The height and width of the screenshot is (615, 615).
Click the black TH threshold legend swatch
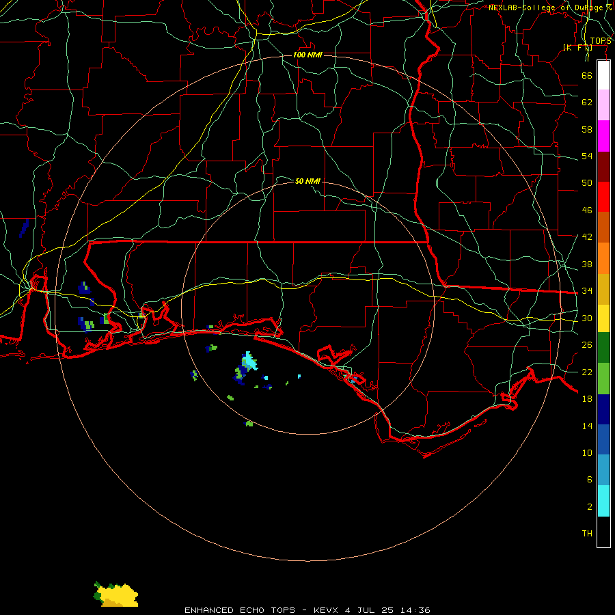tap(603, 532)
